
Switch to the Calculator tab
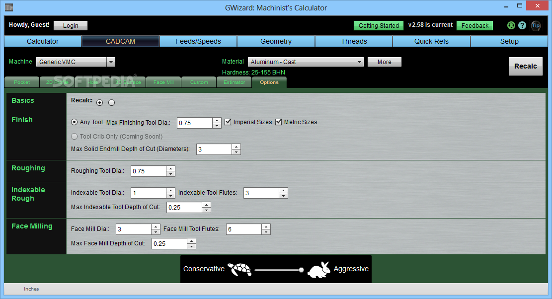pyautogui.click(x=43, y=41)
